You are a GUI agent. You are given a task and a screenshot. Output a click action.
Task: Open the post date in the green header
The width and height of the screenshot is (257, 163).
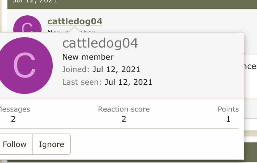[35, 1]
